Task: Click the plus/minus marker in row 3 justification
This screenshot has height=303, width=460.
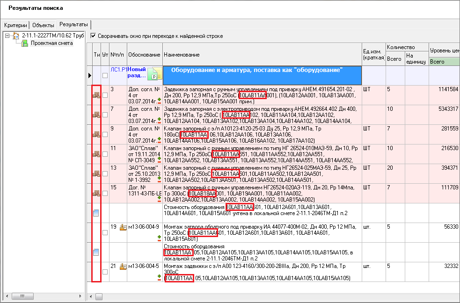Action: coord(159,101)
